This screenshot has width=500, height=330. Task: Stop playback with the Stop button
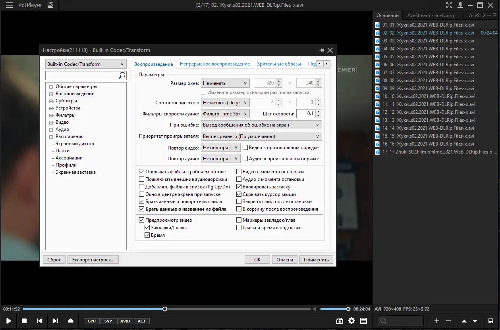[24, 321]
